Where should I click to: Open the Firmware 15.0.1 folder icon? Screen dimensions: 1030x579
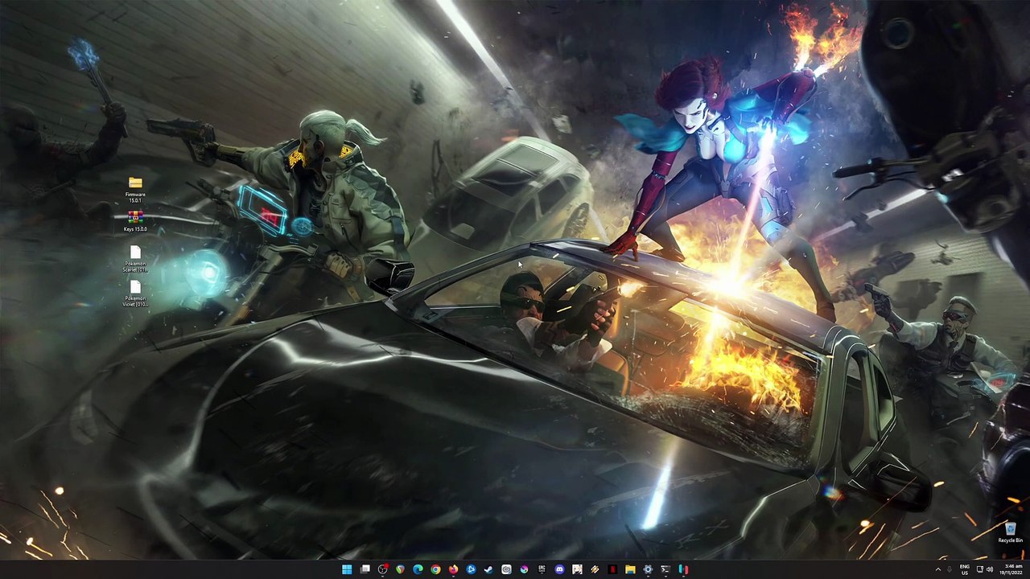tap(135, 183)
